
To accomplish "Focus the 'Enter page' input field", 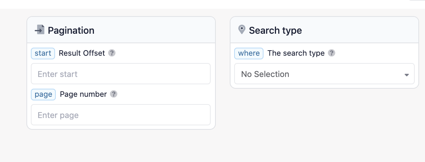I will [120, 115].
